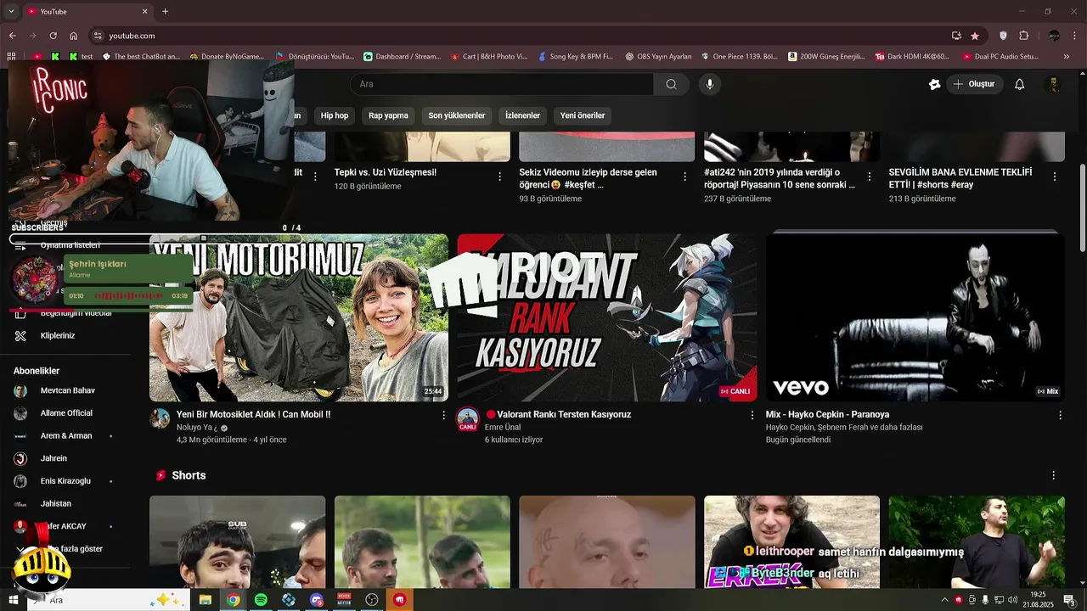Open menu for Tepki vs. Uzi video

pyautogui.click(x=500, y=177)
